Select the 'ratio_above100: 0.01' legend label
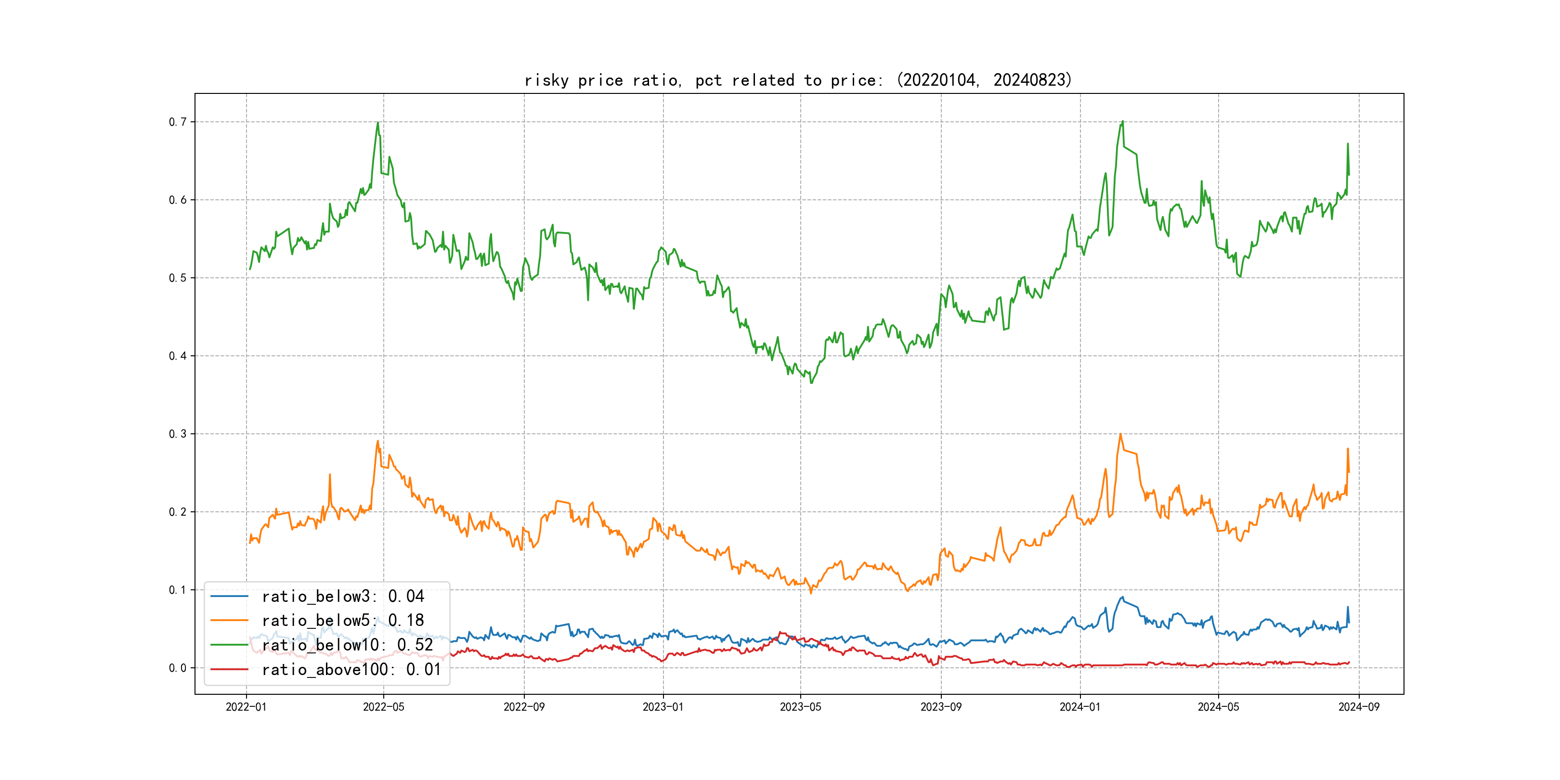 (351, 670)
